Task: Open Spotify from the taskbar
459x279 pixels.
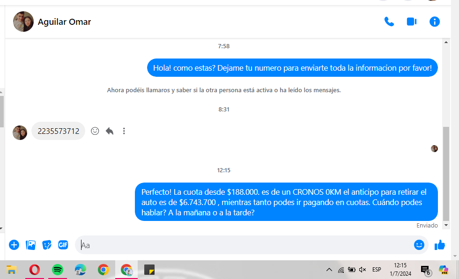Action: tap(58, 270)
